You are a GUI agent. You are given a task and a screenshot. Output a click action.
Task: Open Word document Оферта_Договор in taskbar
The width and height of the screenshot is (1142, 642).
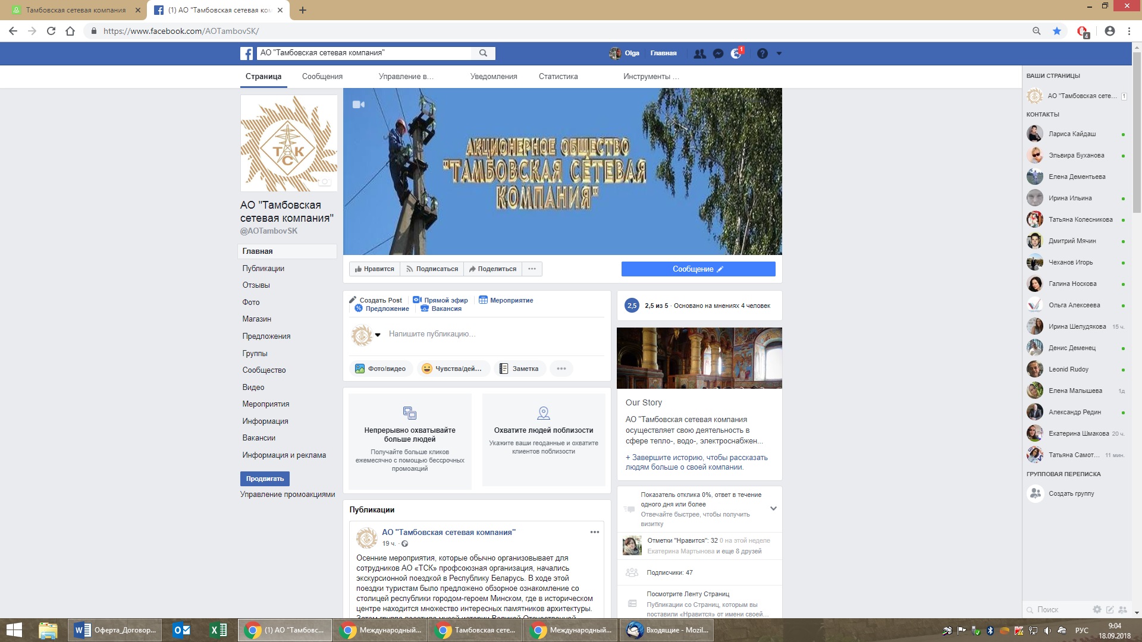pos(115,630)
